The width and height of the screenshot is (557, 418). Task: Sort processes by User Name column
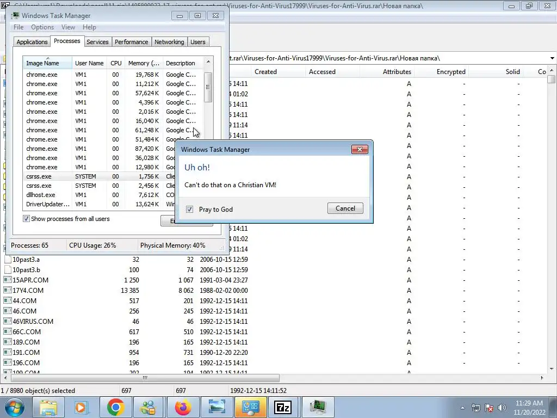pyautogui.click(x=89, y=63)
